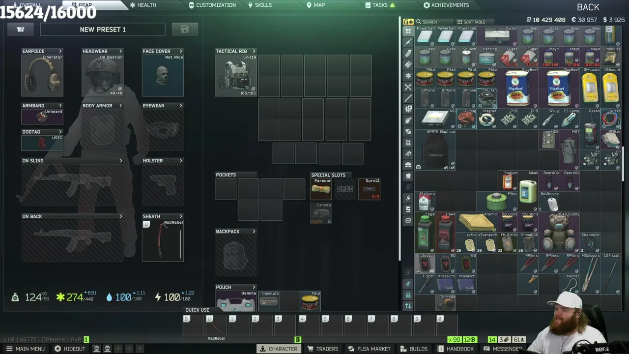Image resolution: width=629 pixels, height=354 pixels.
Task: Select the Alkali canister in stash
Action: point(528,191)
